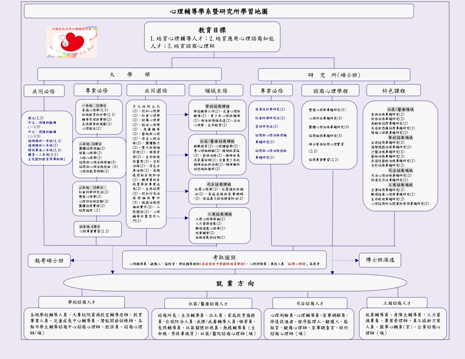This screenshot has width=465, height=359.
Task: Click the 司法諮商人才 job description paragraph
Action: coord(309,324)
